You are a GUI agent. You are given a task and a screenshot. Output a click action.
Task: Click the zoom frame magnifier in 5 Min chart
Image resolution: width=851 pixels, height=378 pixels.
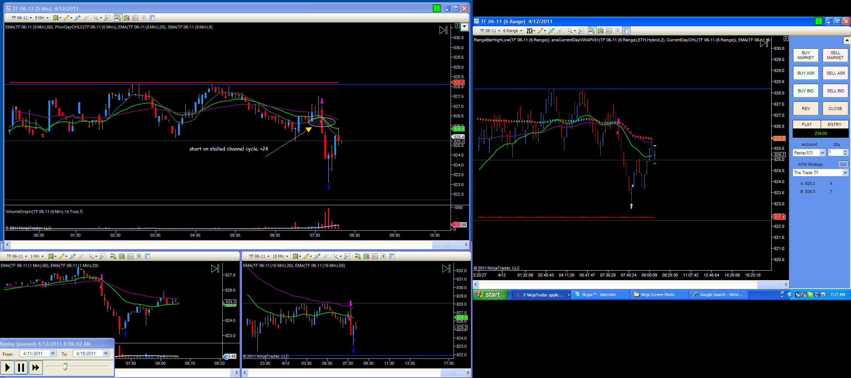tap(107, 18)
